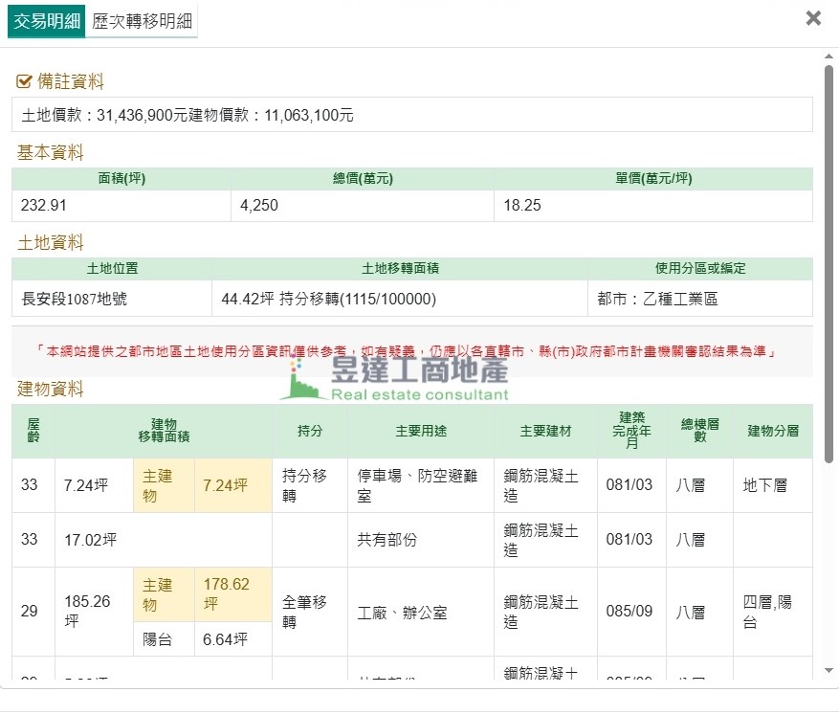Select the 交易明細 tab

point(47,20)
